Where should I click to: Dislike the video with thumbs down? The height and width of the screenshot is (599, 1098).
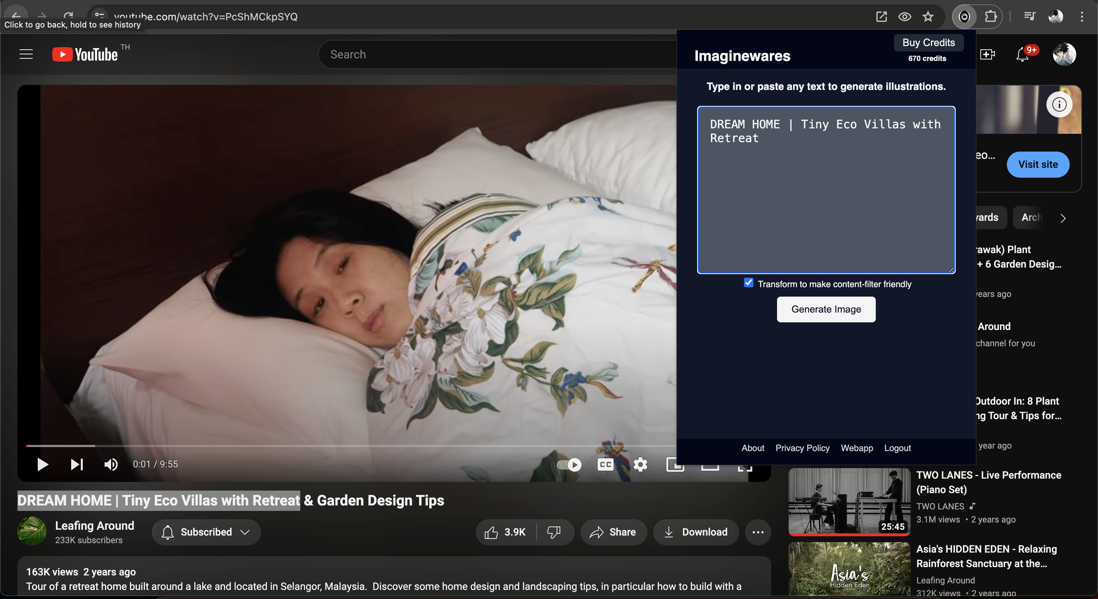[554, 532]
